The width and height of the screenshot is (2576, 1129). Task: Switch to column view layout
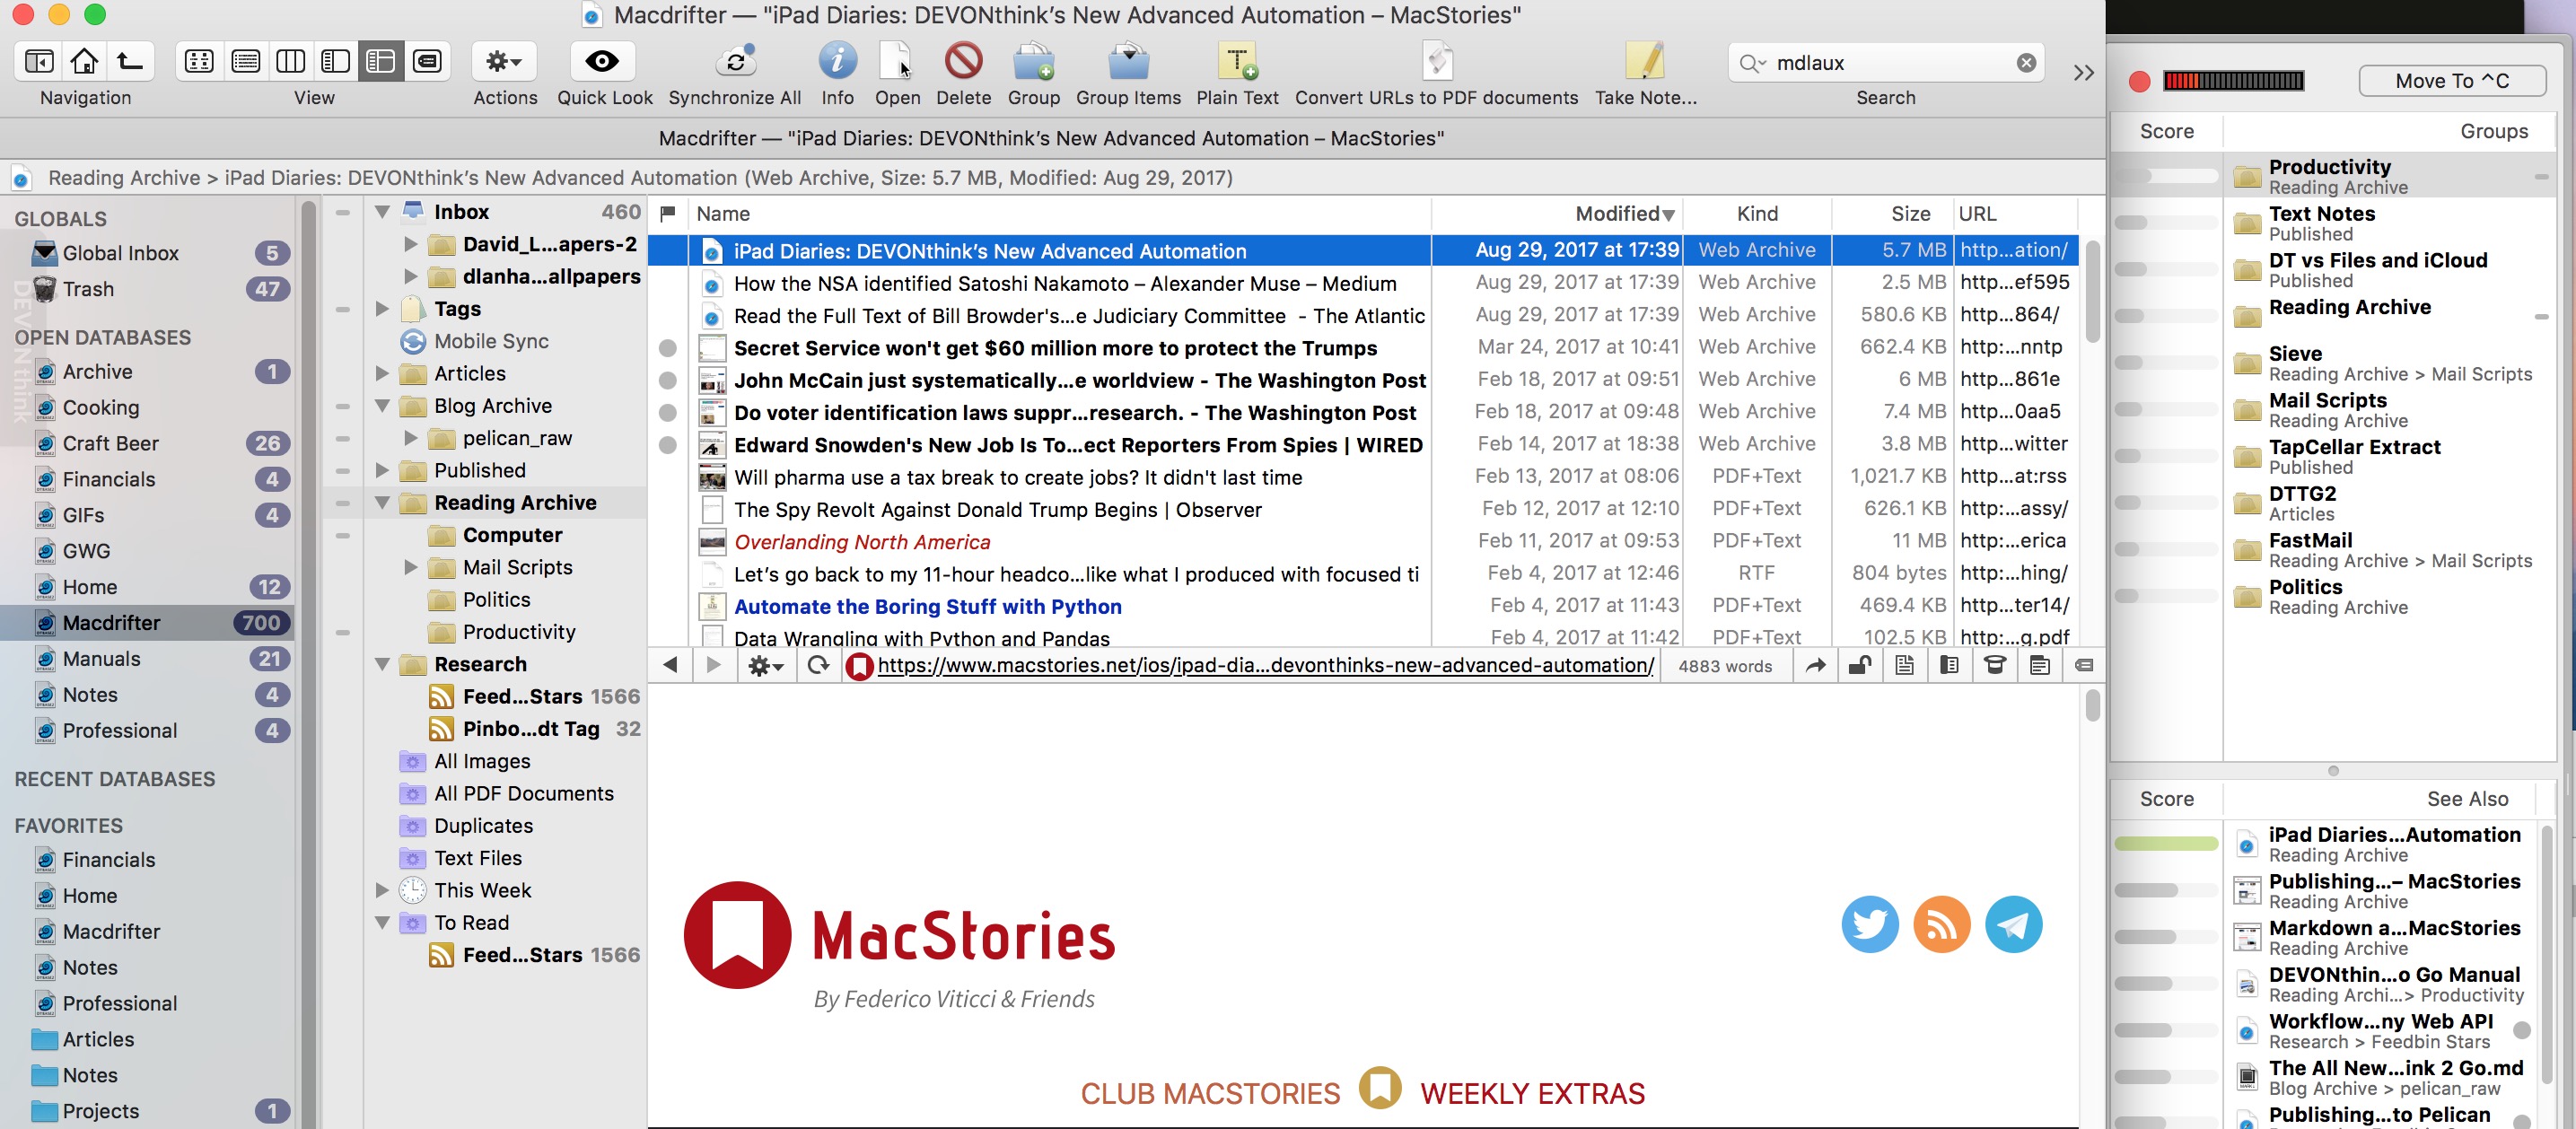[290, 62]
